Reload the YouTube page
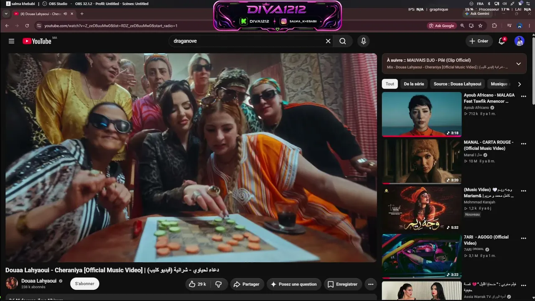This screenshot has height=301, width=535. [x=27, y=26]
